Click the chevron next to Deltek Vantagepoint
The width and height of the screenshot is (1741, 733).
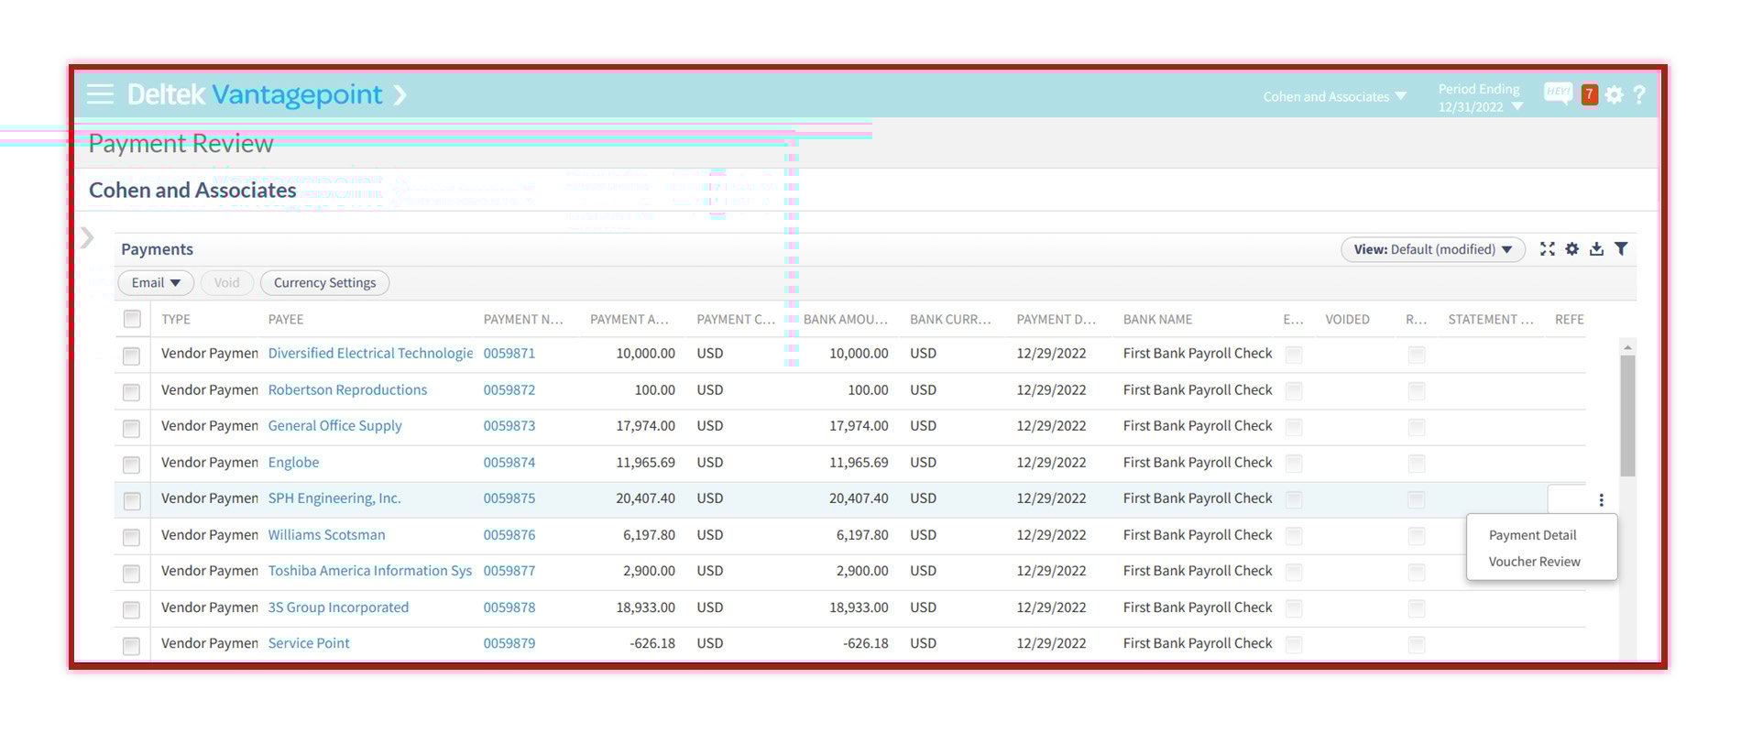coord(400,95)
